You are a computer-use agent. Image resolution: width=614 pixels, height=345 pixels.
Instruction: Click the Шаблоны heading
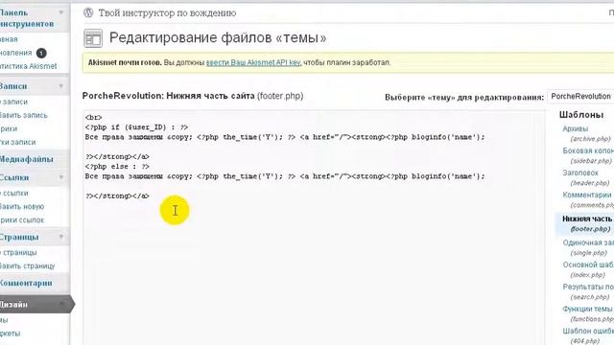(x=581, y=115)
